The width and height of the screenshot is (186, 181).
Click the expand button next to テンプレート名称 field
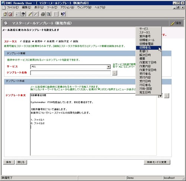click(x=115, y=73)
